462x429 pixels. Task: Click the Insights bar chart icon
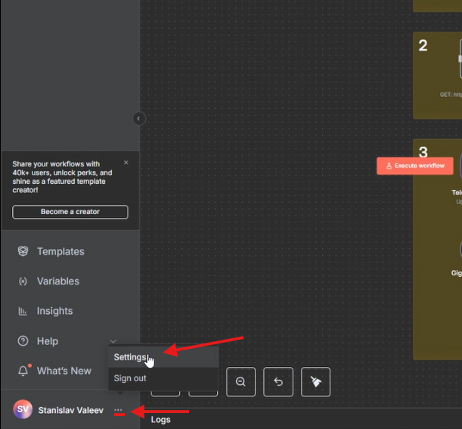(23, 311)
